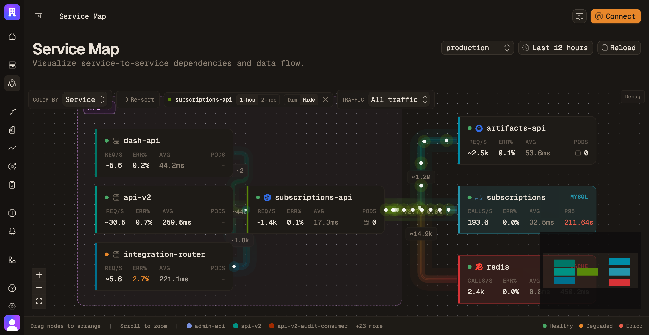Click the Re-sort button
Image resolution: width=649 pixels, height=335 pixels.
coord(138,100)
